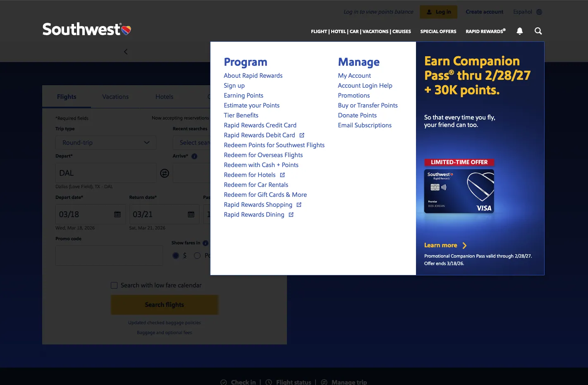The height and width of the screenshot is (385, 588).
Task: Click the Check in clock-check icon
Action: (x=224, y=383)
